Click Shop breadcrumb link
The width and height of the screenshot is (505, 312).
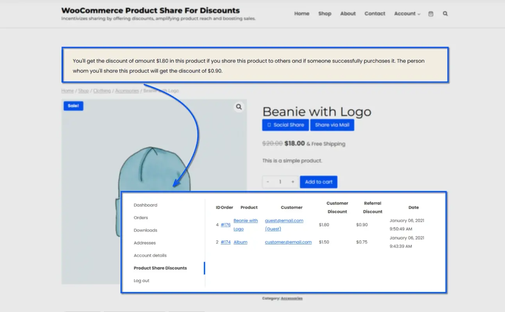pyautogui.click(x=84, y=90)
